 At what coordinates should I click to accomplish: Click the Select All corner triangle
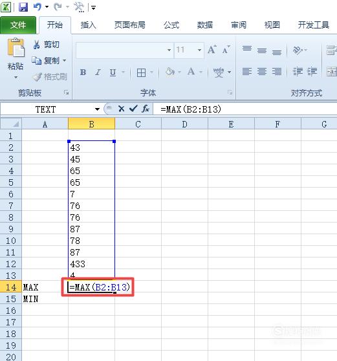point(11,124)
